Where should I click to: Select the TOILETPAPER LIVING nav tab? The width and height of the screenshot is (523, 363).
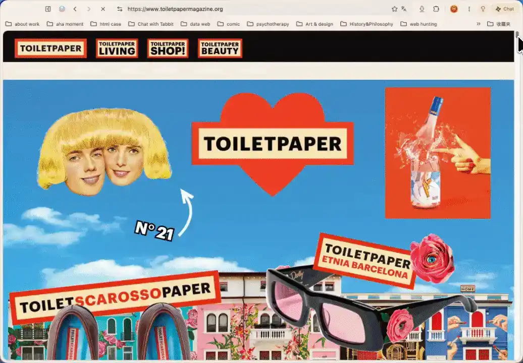point(117,48)
